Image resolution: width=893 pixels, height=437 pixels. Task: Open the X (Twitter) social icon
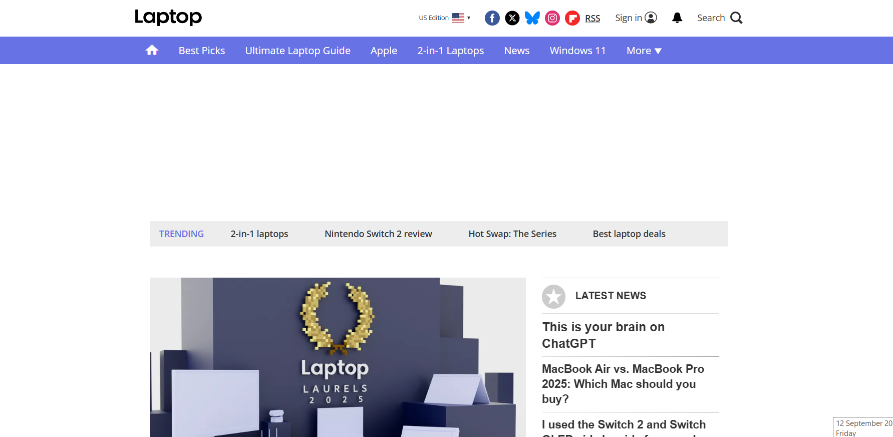(x=512, y=18)
